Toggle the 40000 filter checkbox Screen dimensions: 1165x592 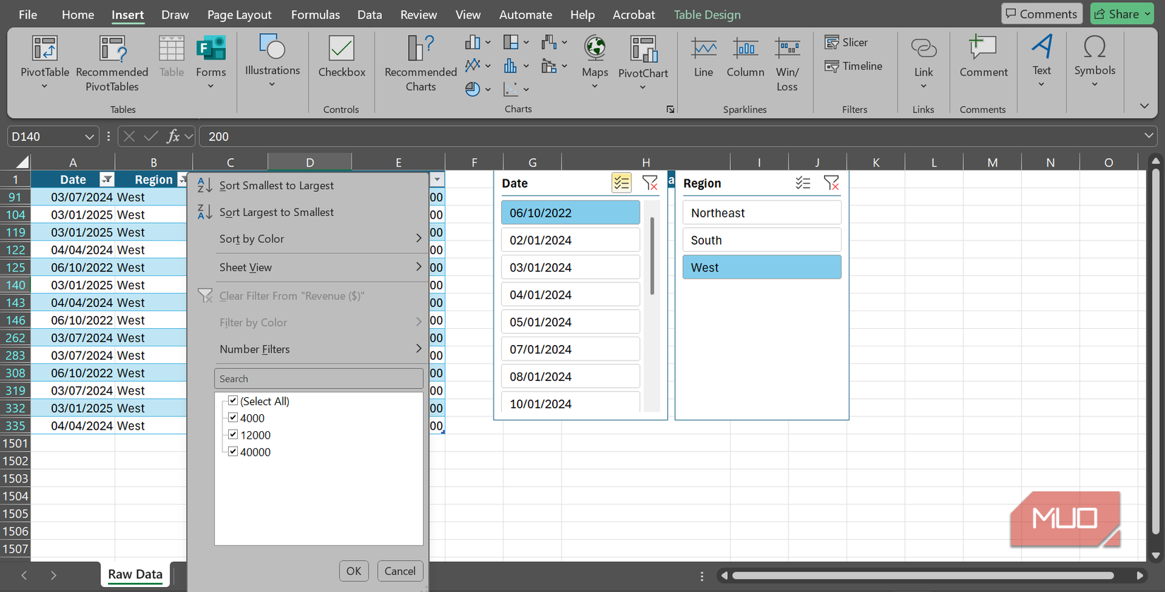pos(233,452)
